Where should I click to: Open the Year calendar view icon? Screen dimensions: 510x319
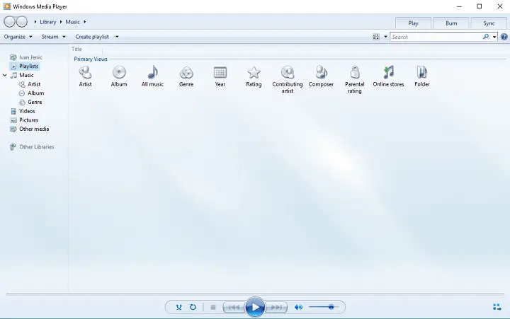(220, 72)
